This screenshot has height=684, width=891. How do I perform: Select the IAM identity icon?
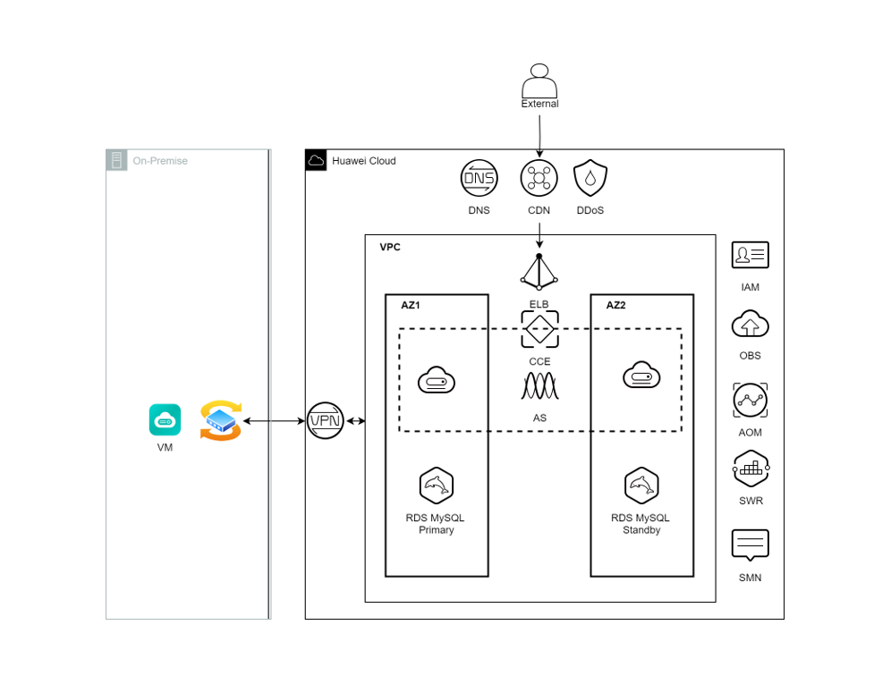click(750, 255)
